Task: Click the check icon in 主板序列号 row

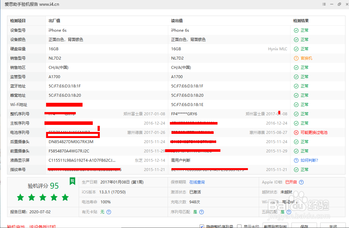Action: click(x=296, y=123)
